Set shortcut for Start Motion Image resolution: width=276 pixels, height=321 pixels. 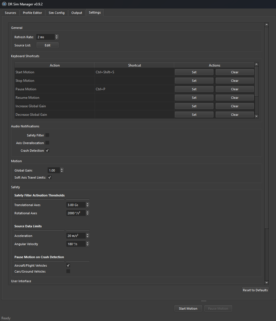(x=194, y=72)
